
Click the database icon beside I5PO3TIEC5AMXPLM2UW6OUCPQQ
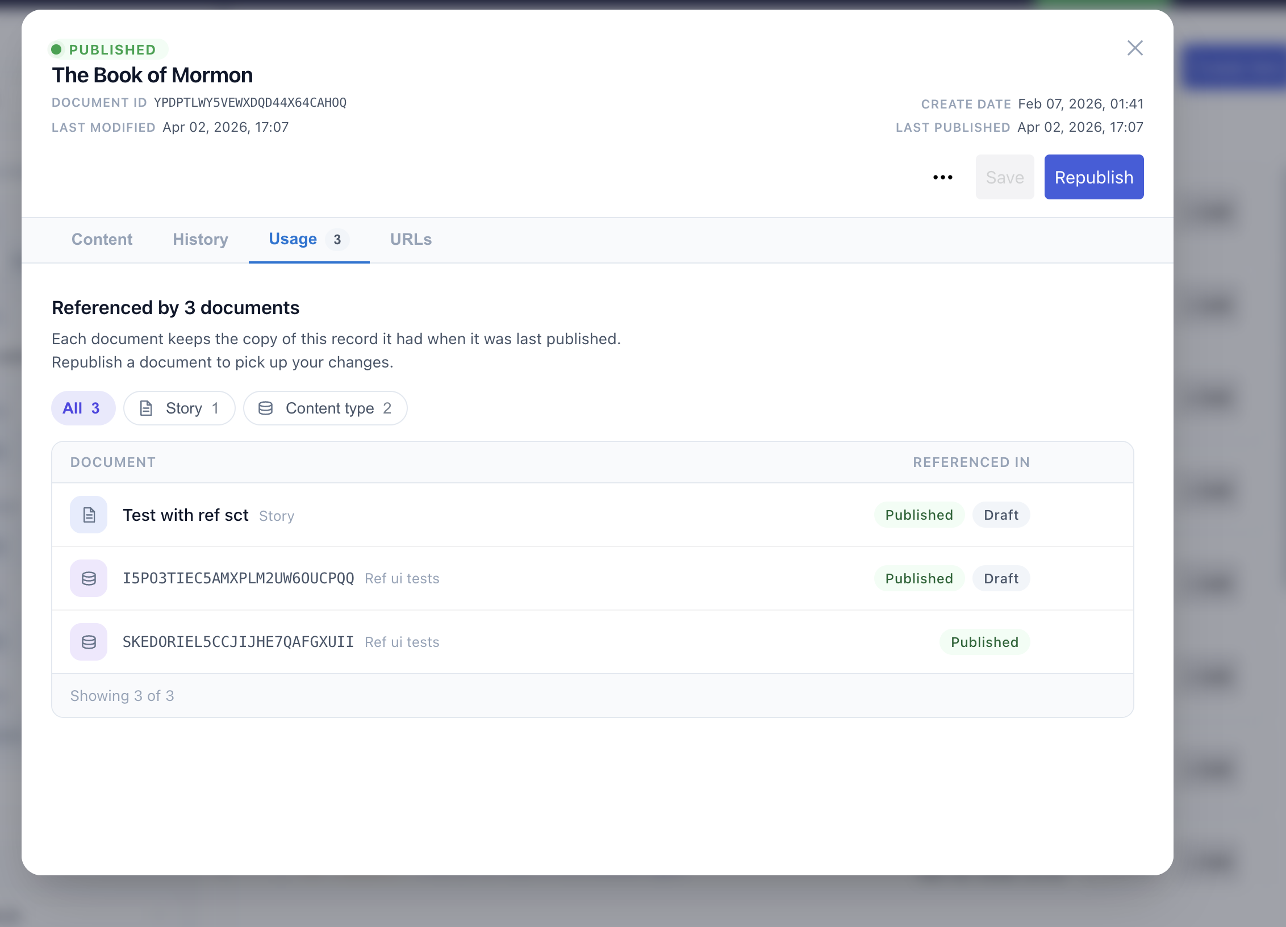point(89,578)
